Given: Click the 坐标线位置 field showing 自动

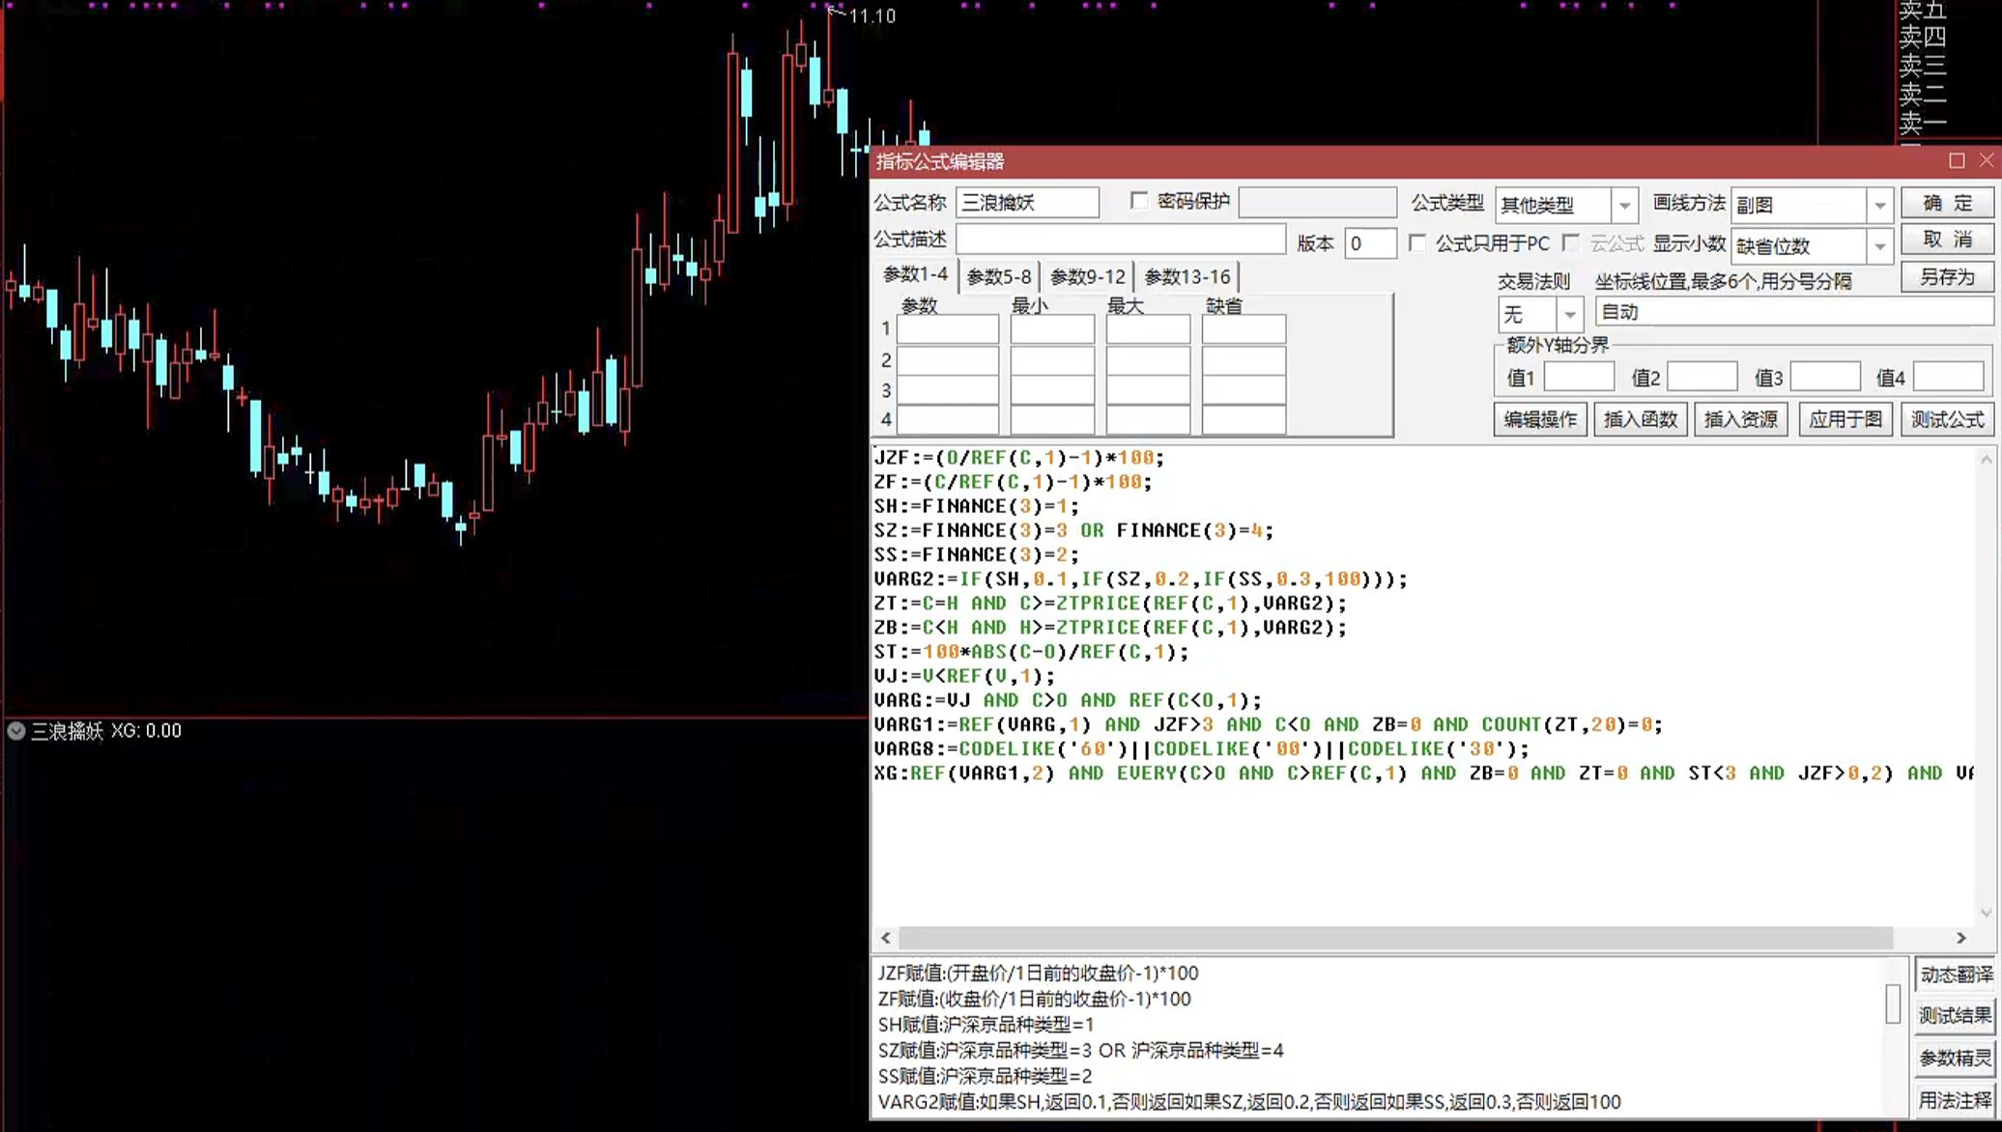Looking at the screenshot, I should (x=1794, y=312).
